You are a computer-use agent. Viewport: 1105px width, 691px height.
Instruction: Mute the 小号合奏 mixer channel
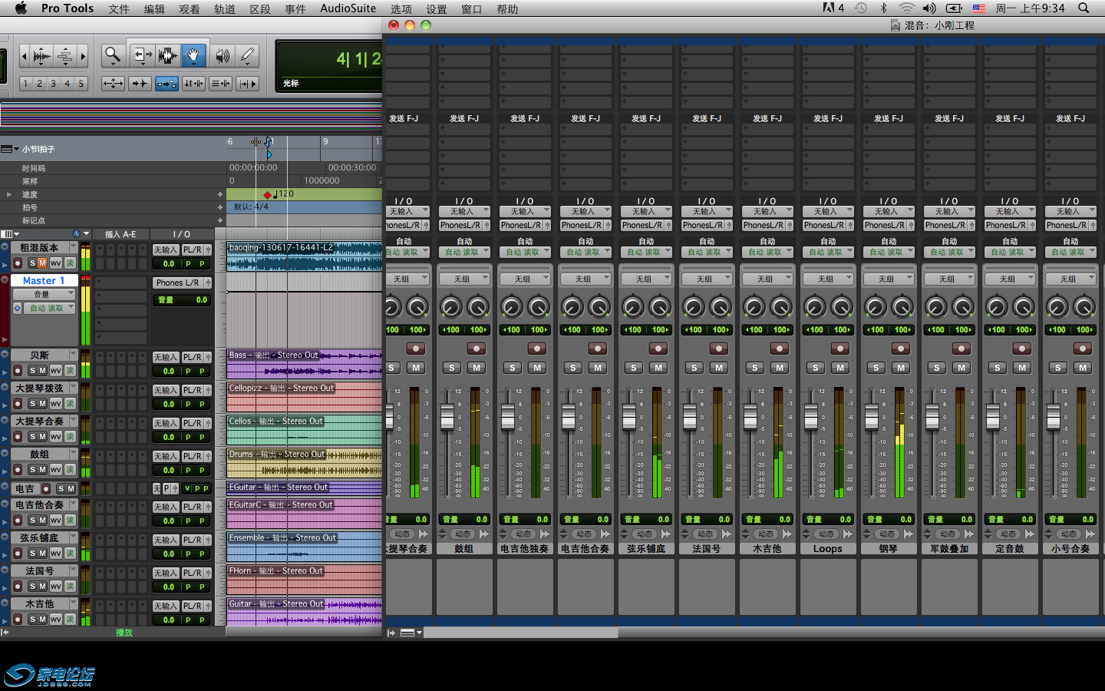[x=1083, y=368]
